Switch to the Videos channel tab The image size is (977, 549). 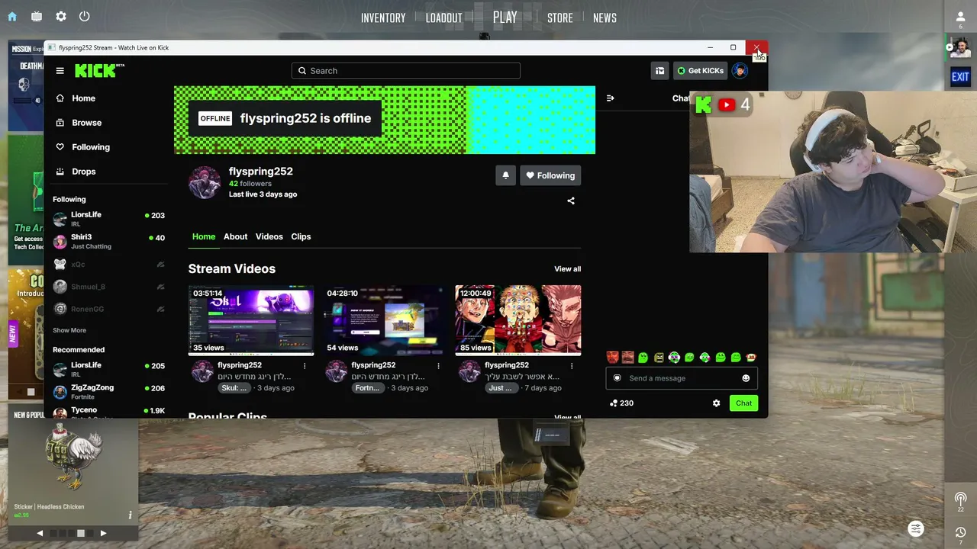click(x=269, y=236)
